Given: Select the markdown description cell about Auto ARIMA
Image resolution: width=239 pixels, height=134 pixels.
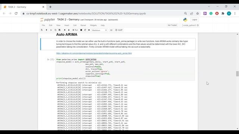Looking at the screenshot, I should (118, 44).
